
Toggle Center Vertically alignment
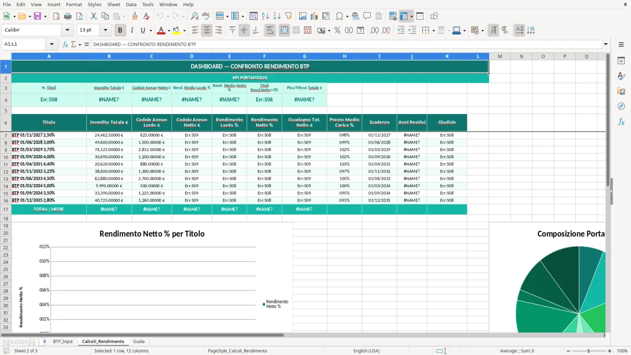[244, 31]
